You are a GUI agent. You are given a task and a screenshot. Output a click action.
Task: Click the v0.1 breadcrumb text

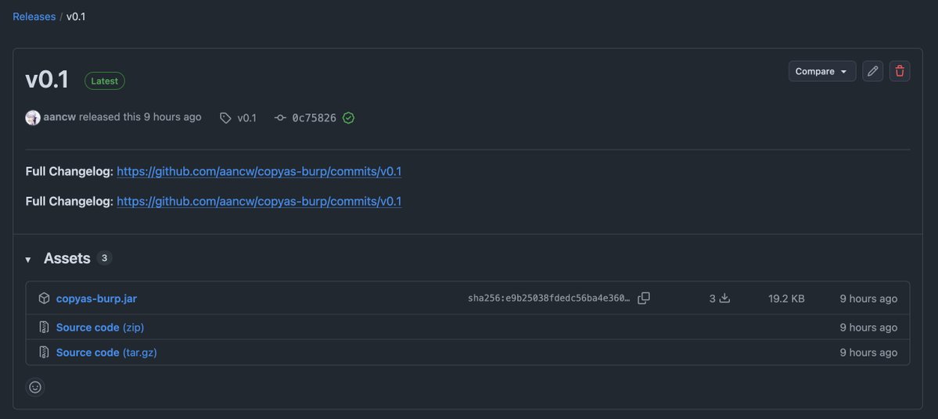pos(76,16)
